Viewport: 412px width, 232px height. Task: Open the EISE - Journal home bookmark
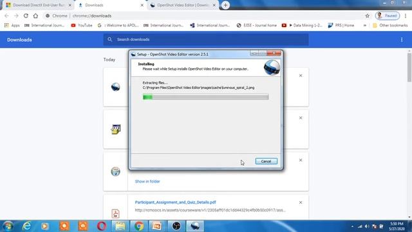(x=257, y=25)
